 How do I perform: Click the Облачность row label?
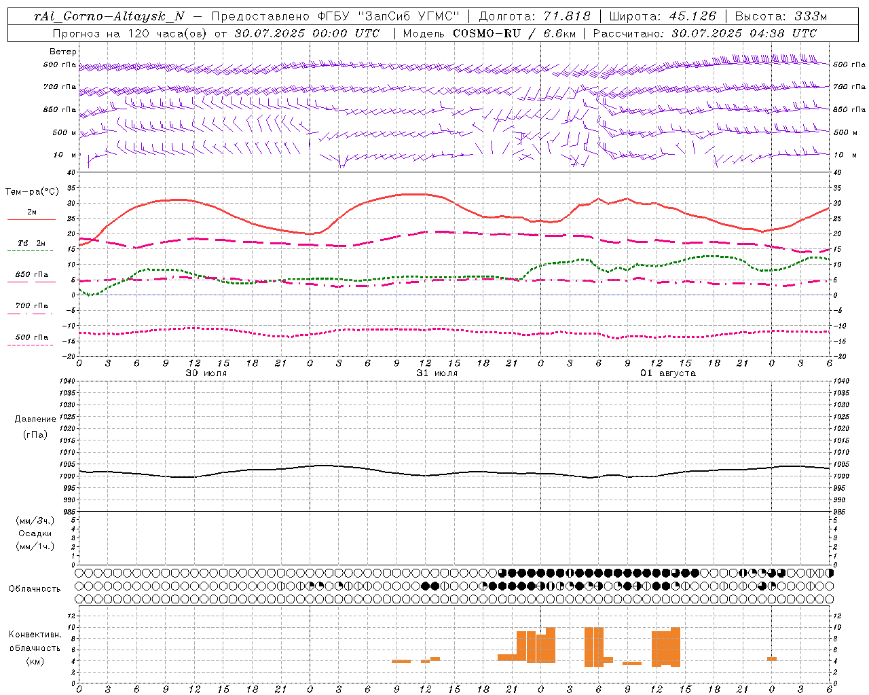click(x=35, y=589)
